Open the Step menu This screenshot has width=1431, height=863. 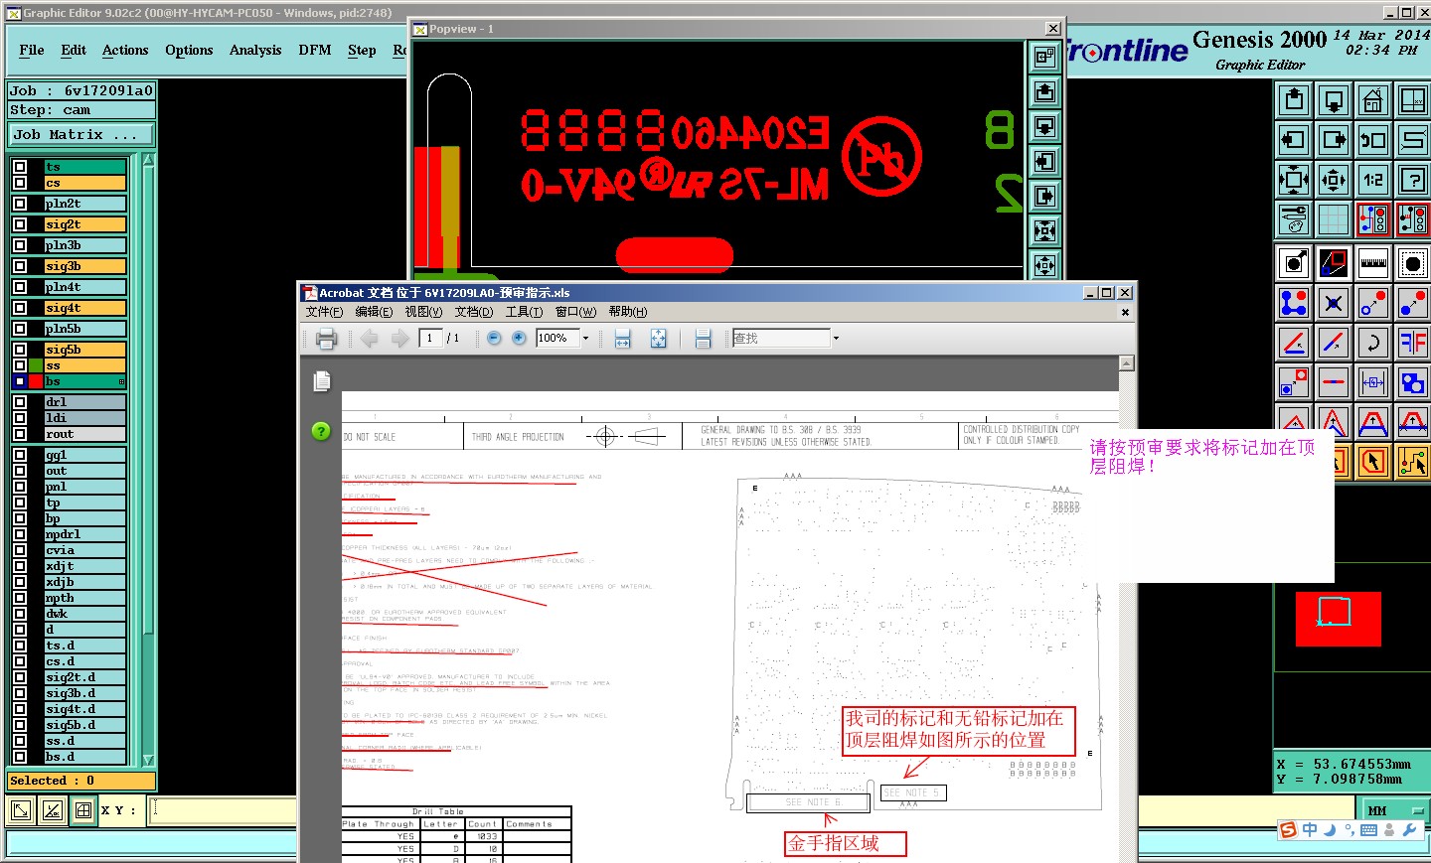pyautogui.click(x=362, y=51)
